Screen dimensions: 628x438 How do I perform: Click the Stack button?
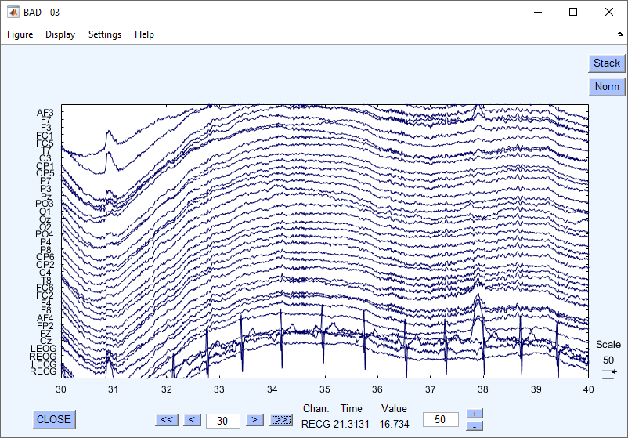(x=606, y=63)
